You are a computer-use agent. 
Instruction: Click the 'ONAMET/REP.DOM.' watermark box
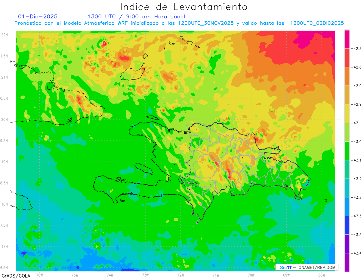click(307, 267)
